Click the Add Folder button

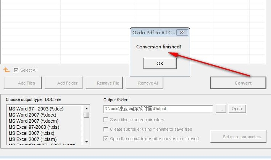coord(63,83)
